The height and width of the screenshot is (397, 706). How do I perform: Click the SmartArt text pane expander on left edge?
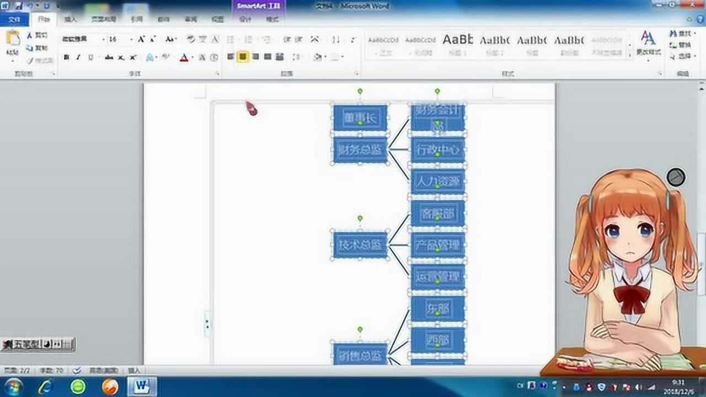click(207, 323)
